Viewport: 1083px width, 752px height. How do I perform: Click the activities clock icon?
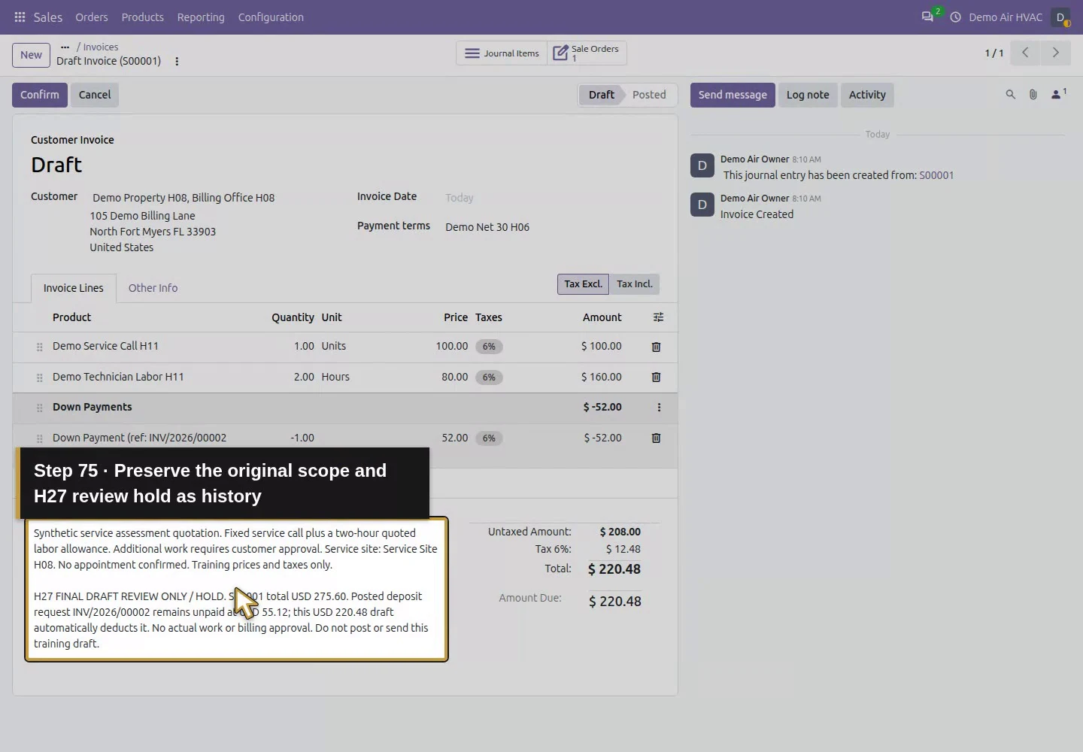(x=955, y=17)
